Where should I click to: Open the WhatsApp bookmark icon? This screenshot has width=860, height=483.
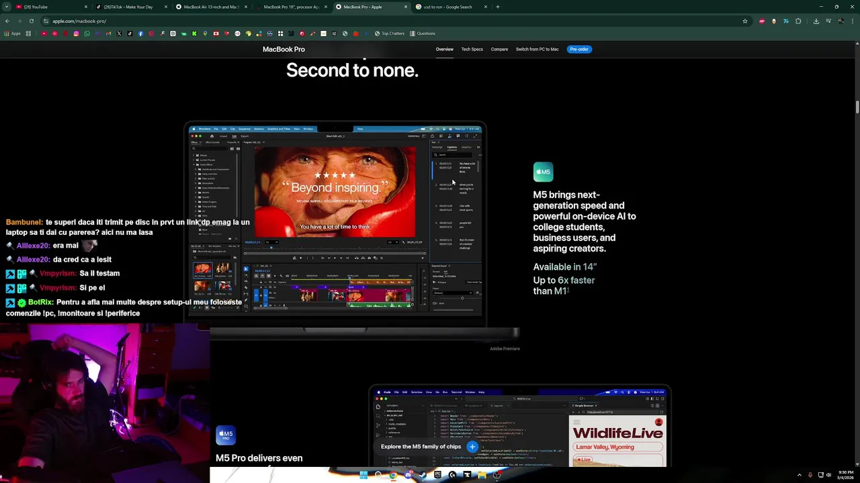pos(87,34)
